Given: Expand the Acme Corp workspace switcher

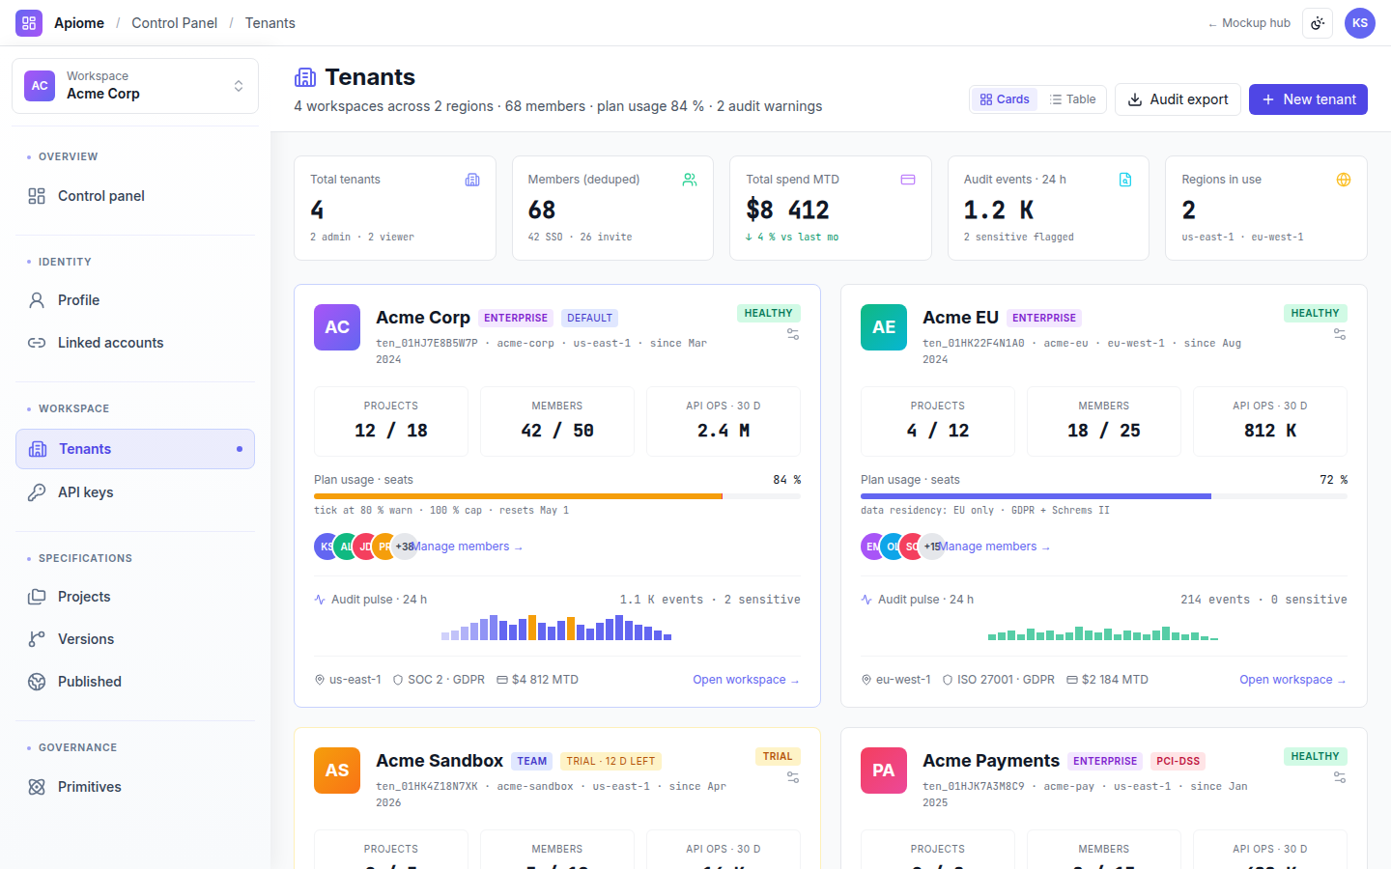Looking at the screenshot, I should [135, 86].
